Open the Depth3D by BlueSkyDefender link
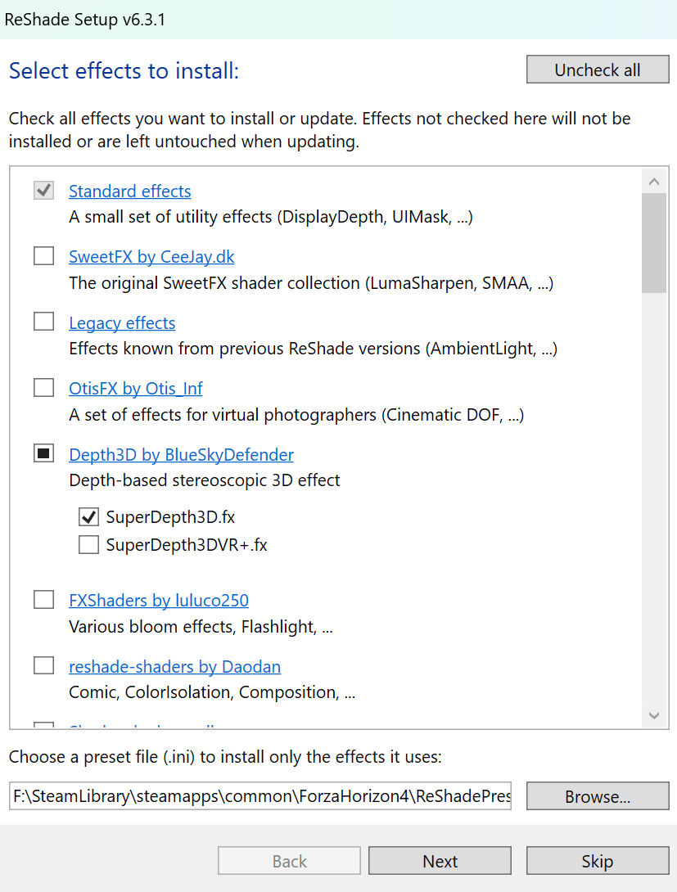 point(181,454)
